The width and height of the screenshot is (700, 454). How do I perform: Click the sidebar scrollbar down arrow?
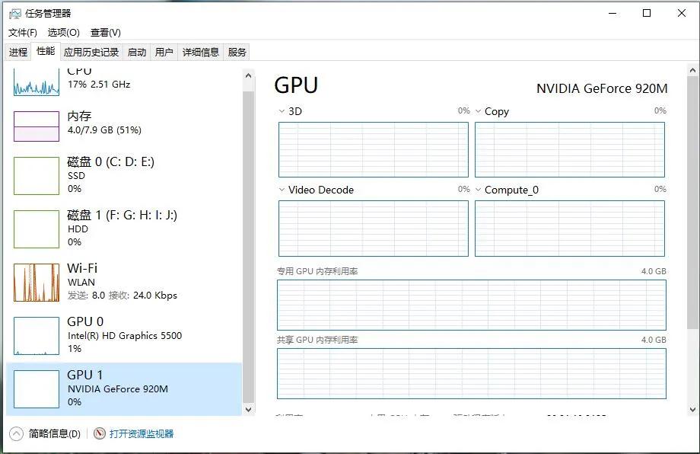(x=248, y=409)
